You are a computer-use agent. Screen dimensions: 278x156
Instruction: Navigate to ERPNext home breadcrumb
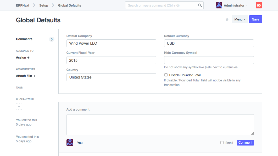point(23,5)
